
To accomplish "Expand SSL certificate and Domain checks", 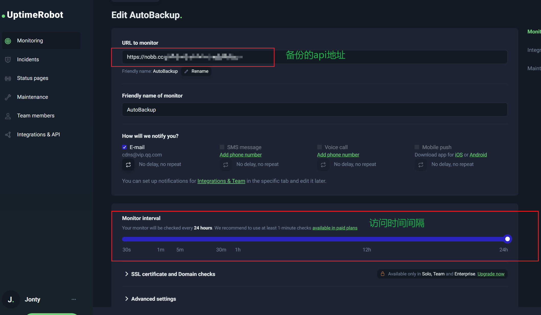I will (x=170, y=274).
